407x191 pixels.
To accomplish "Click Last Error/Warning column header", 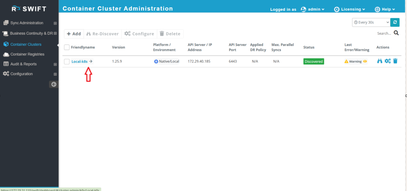I will click(x=357, y=47).
